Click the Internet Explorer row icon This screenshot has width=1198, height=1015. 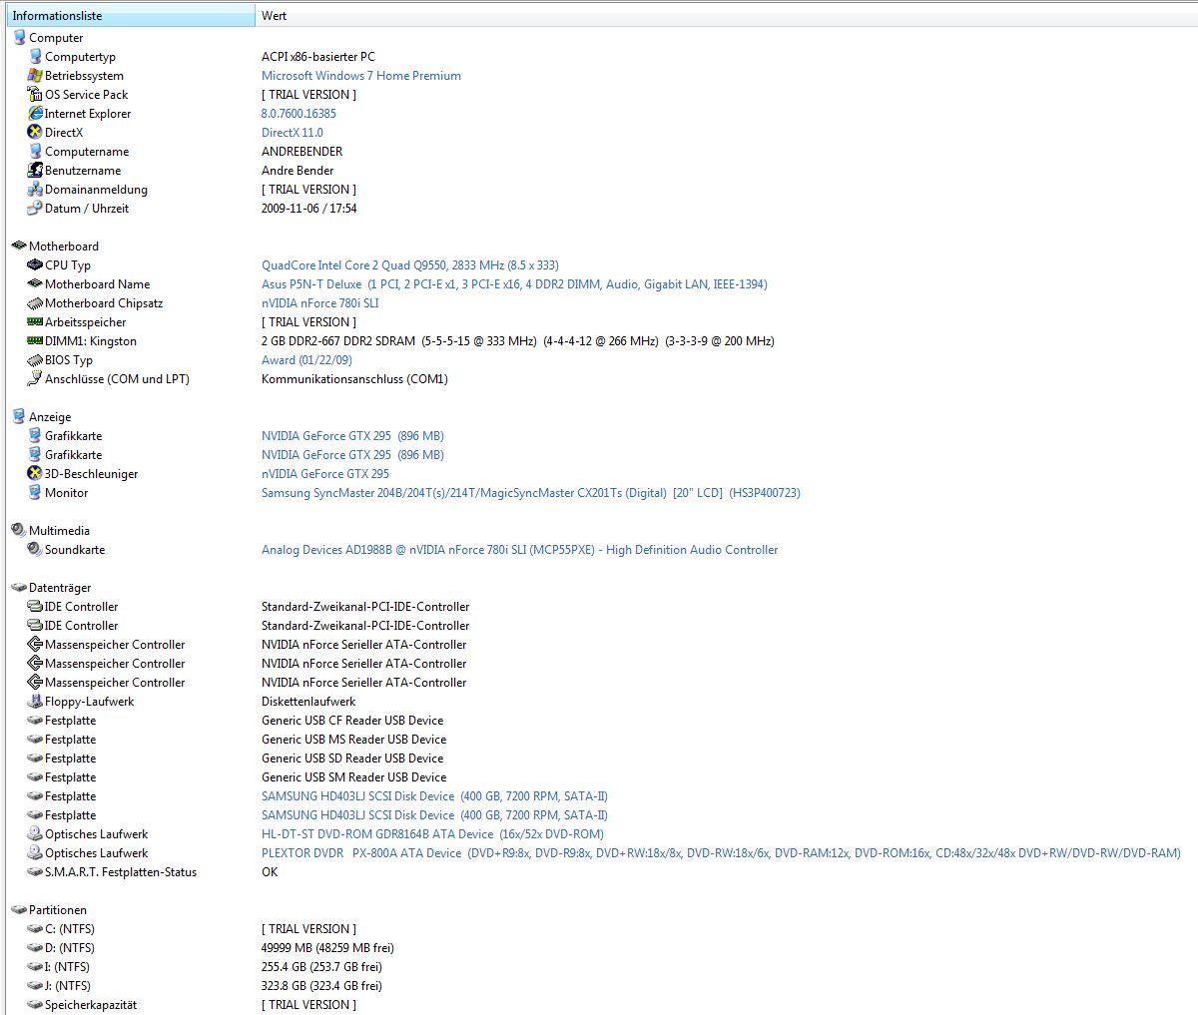pos(35,114)
